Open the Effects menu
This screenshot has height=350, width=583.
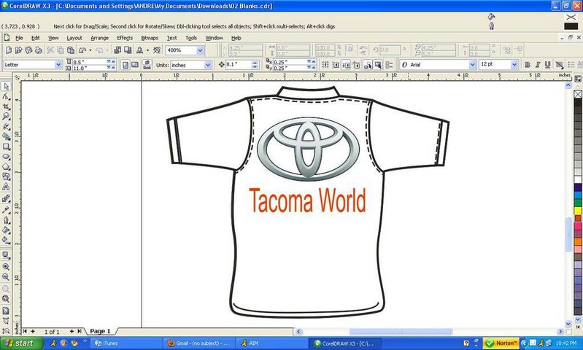(x=125, y=38)
